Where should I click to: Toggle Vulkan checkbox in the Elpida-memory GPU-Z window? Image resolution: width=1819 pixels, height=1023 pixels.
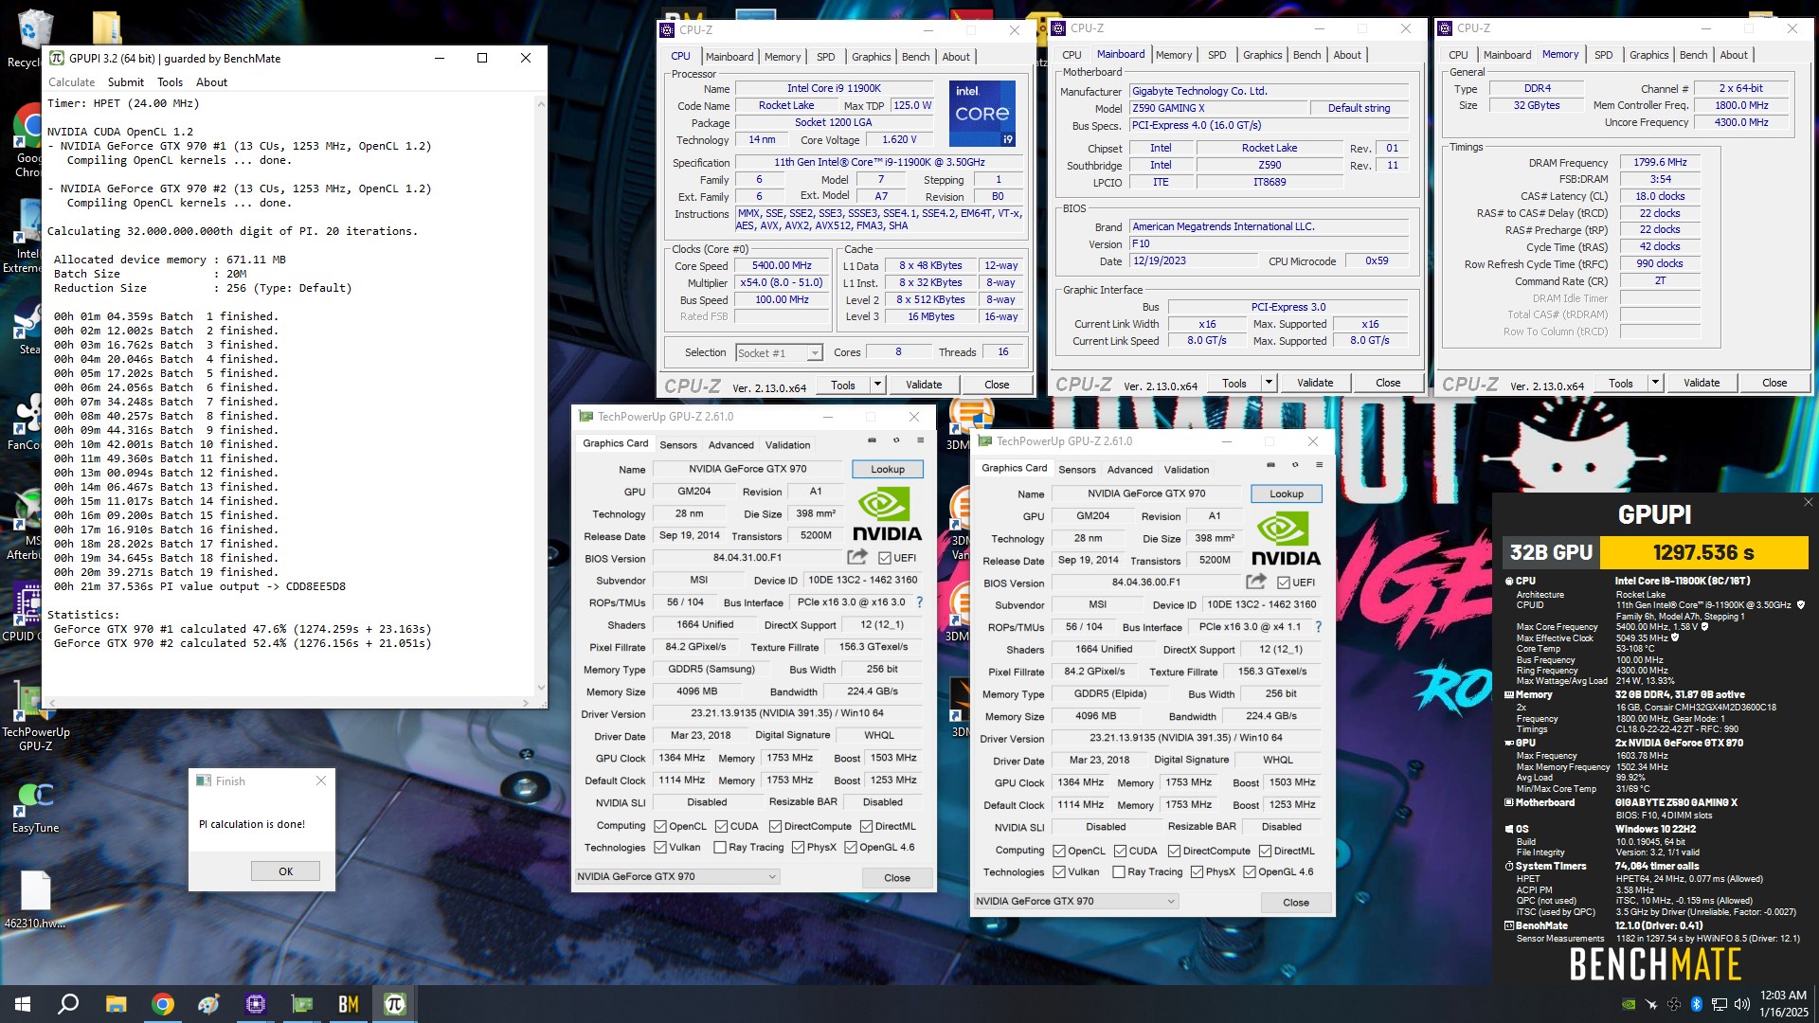[1059, 872]
